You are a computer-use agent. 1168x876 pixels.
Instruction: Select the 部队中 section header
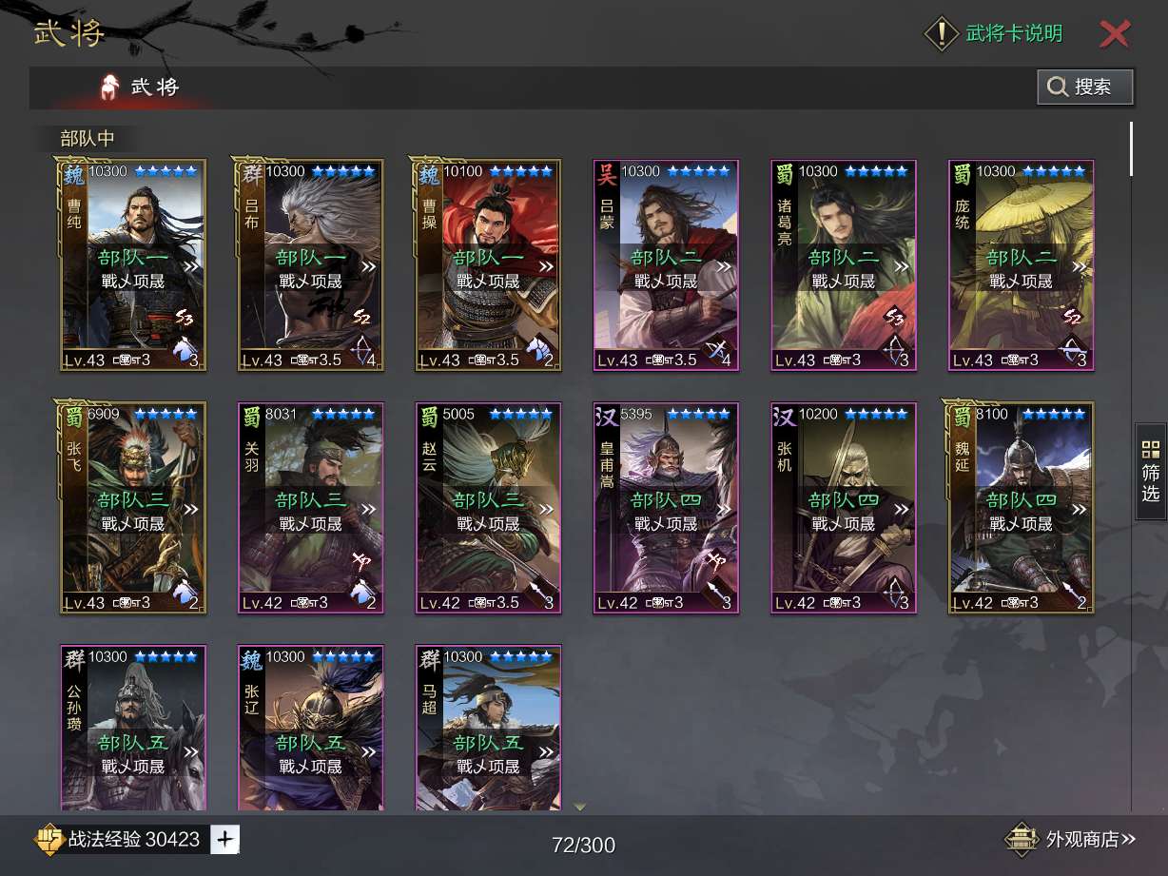[88, 138]
